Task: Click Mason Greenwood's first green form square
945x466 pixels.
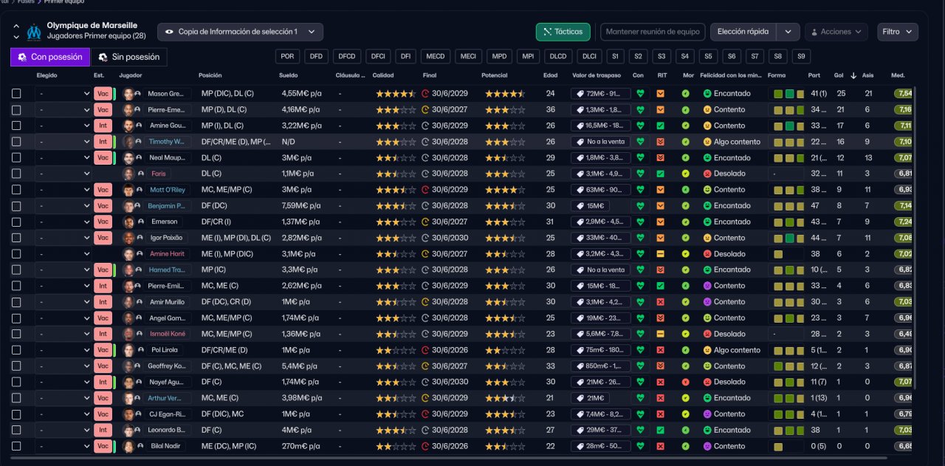Action: point(778,94)
